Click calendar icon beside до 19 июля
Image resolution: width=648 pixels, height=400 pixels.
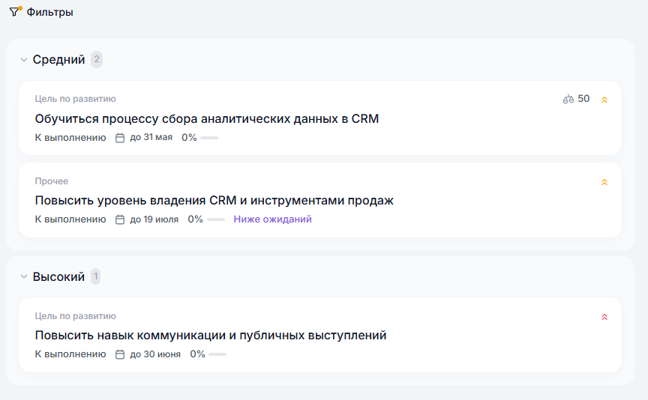120,219
